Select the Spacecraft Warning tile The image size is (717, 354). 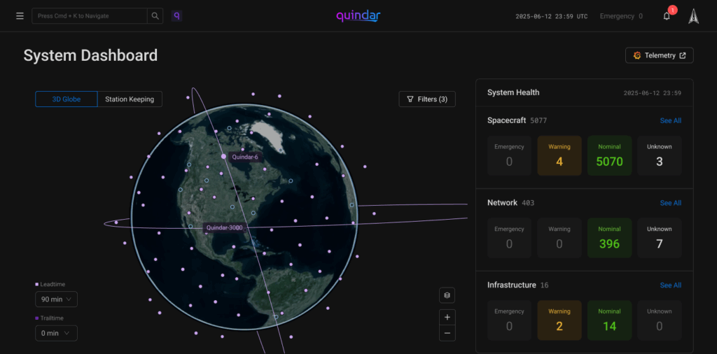coord(559,155)
